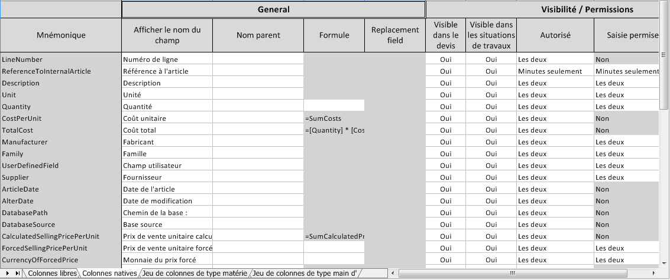670x280 pixels.
Task: Open the Jeu de colonnes de type matière tab
Action: click(x=195, y=273)
